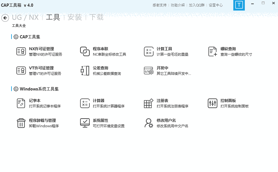This screenshot has height=172, width=278.
Task: Launch the 计算器 calculator icon
Action: click(x=85, y=103)
